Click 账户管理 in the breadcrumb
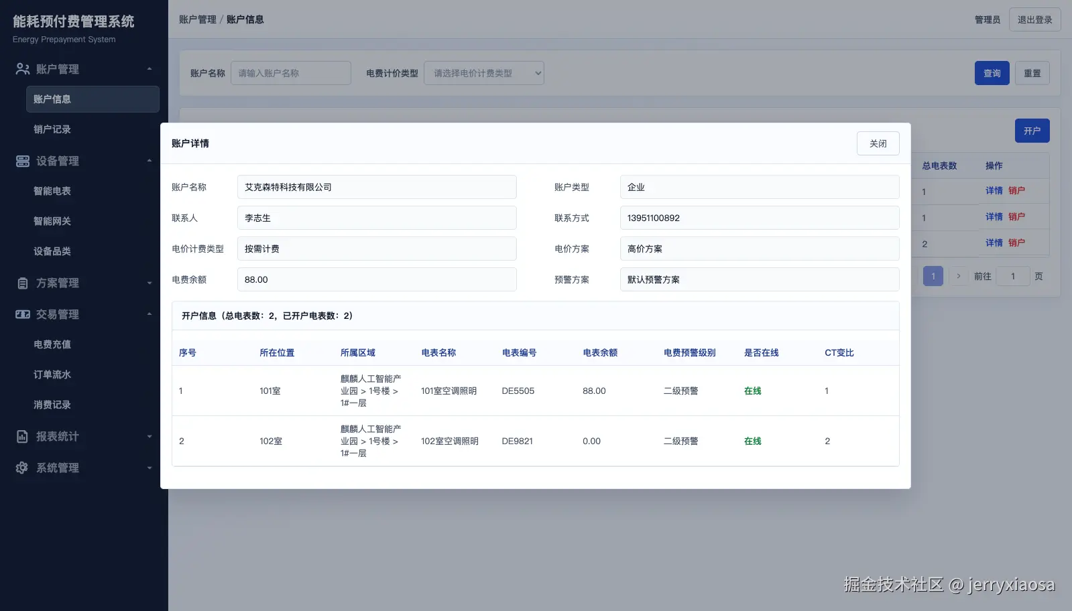1072x611 pixels. 197,19
